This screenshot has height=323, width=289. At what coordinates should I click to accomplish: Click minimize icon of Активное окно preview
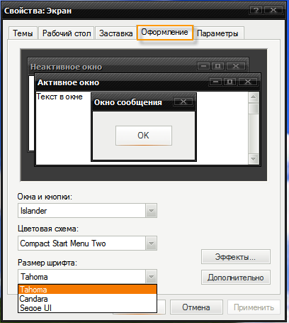click(x=215, y=82)
